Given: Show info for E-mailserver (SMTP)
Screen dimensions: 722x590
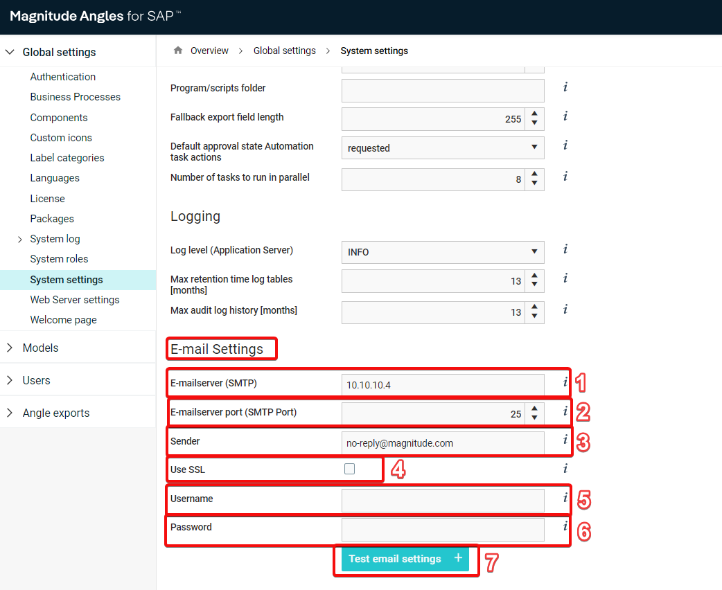Looking at the screenshot, I should [x=565, y=382].
